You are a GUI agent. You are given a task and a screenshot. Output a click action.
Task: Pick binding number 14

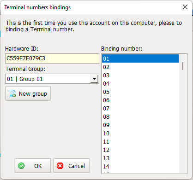point(140,167)
